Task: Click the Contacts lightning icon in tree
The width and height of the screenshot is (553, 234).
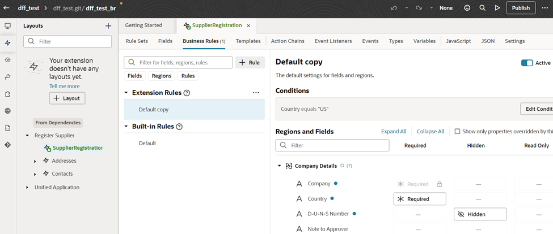Action: [x=45, y=174]
